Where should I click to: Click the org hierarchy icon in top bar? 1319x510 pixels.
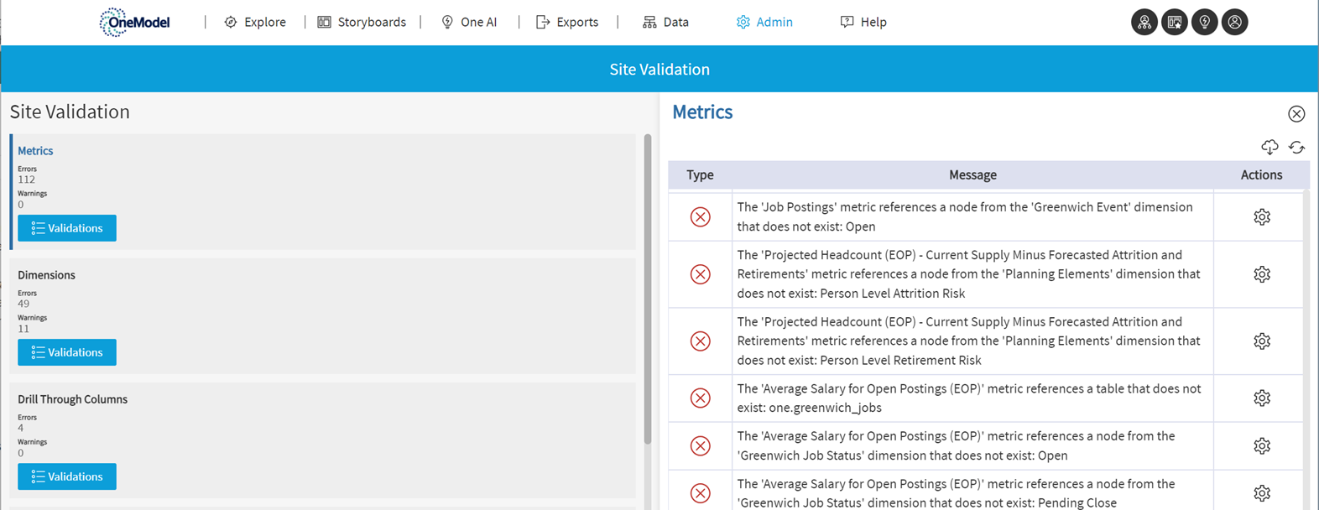click(1144, 23)
